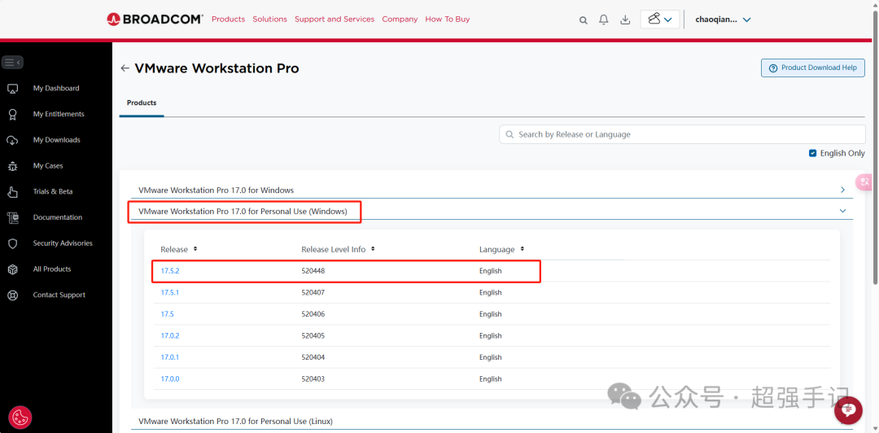
Task: Open release 17.5.2 link
Action: click(x=170, y=271)
